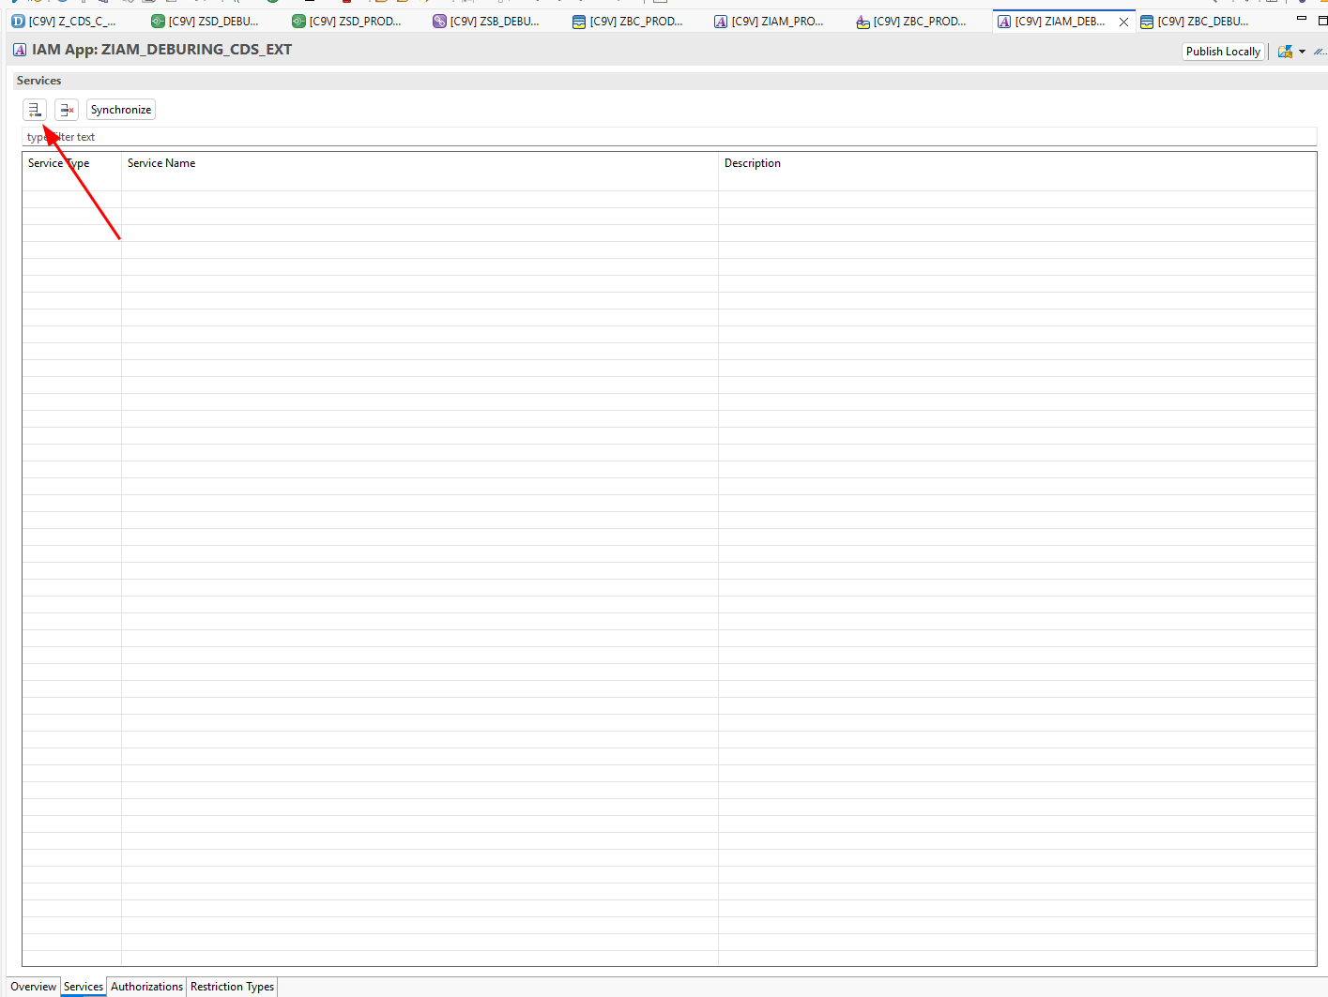Click the IAM App icon beside the title
Screen dimensions: 1328x997
coord(20,50)
